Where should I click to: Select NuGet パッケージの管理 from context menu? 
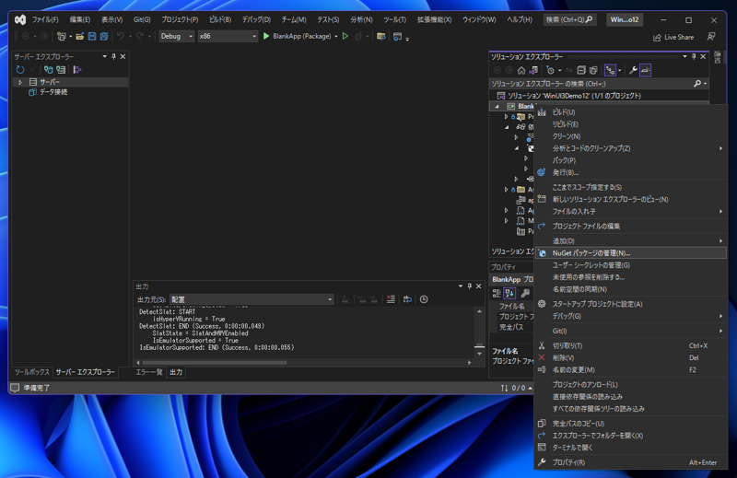pos(591,252)
